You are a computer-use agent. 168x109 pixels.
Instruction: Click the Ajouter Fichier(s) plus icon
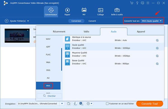click(6, 21)
